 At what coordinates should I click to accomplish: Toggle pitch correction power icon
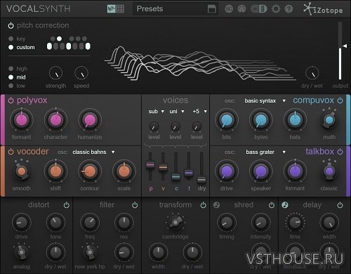coord(11,25)
